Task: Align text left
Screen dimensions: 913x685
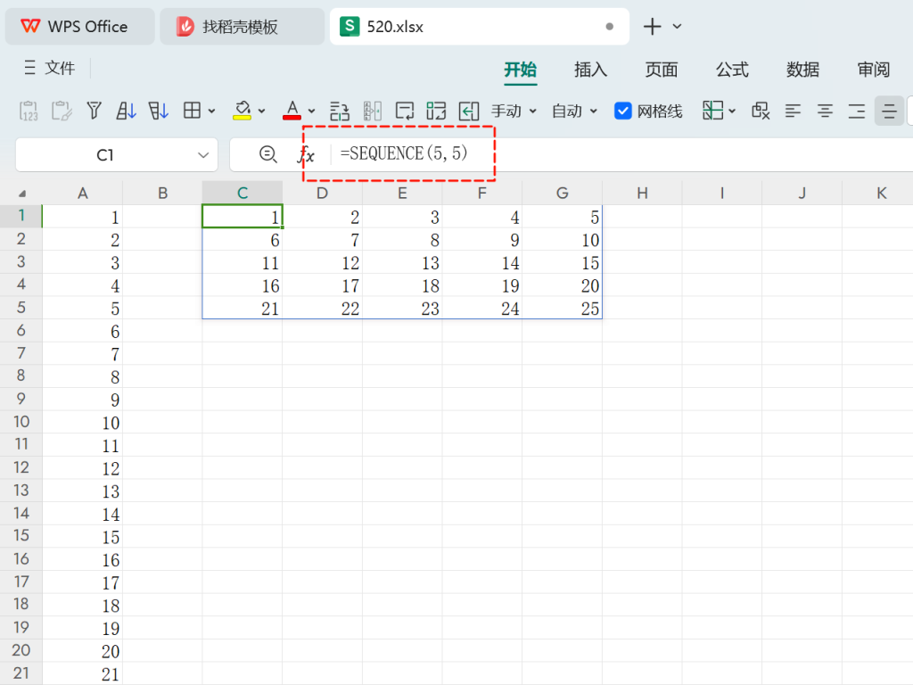Action: pos(793,111)
